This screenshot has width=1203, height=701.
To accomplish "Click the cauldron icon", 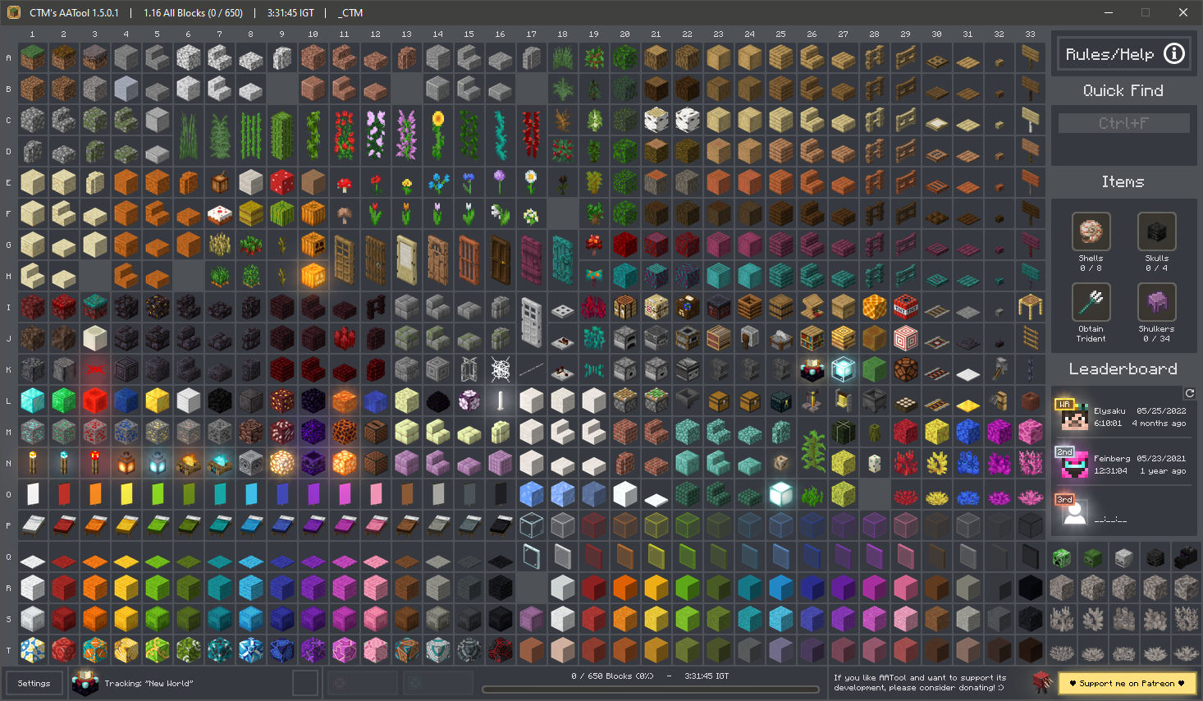I will click(x=874, y=401).
